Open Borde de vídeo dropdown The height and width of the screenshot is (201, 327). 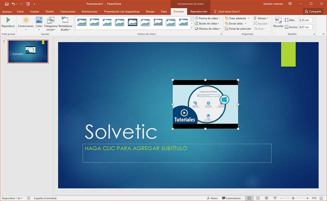tap(207, 23)
